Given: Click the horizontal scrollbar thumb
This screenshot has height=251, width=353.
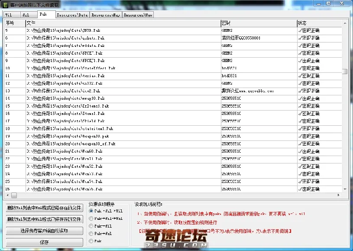Looking at the screenshot, I should [x=14, y=195].
